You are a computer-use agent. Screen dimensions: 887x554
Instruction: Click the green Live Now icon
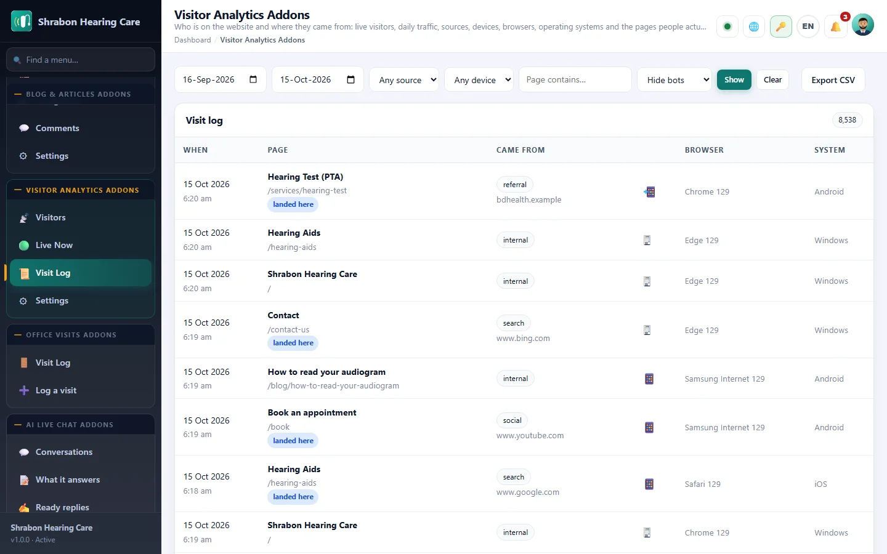tap(24, 245)
